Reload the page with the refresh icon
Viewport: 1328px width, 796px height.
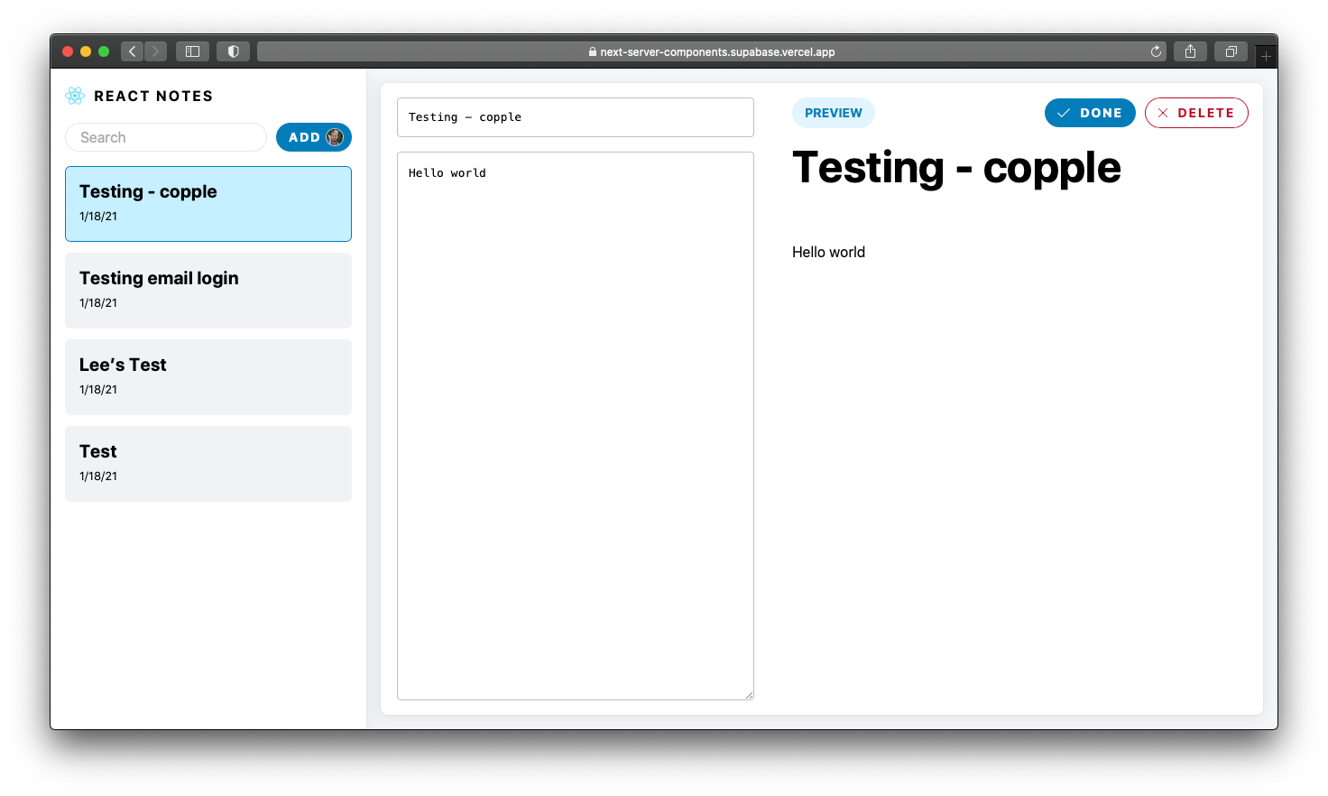[1156, 51]
